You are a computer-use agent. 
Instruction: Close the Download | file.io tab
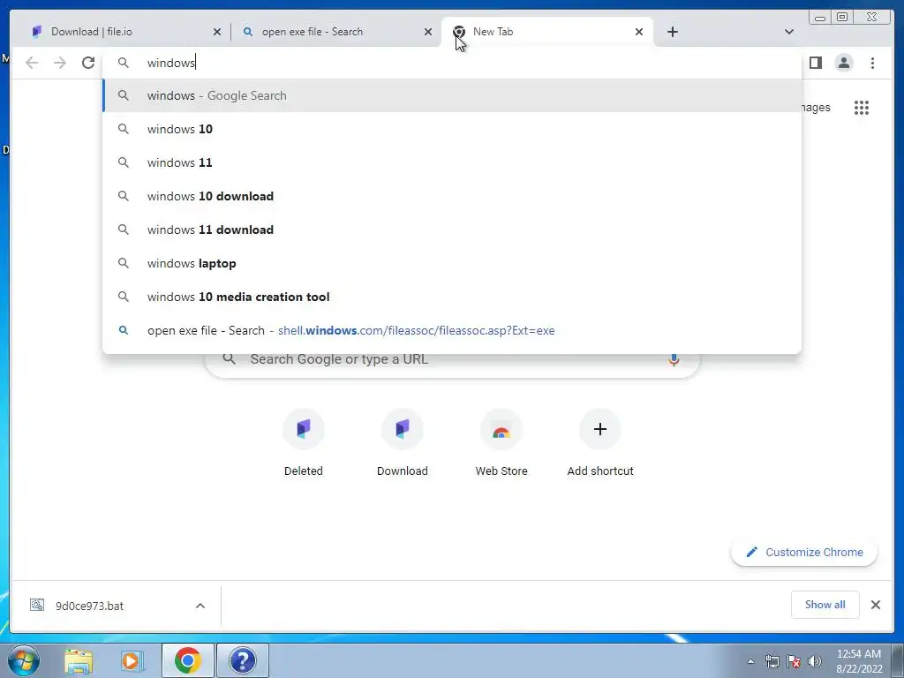coord(217,32)
